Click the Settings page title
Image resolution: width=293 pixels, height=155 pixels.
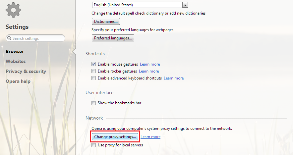point(17,27)
